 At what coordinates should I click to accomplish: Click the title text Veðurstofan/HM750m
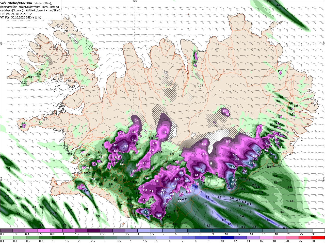click(x=16, y=3)
